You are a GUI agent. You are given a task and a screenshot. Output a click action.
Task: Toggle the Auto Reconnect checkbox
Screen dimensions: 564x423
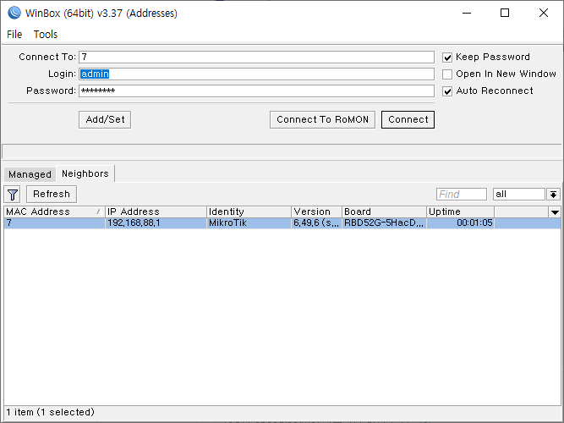pyautogui.click(x=447, y=91)
